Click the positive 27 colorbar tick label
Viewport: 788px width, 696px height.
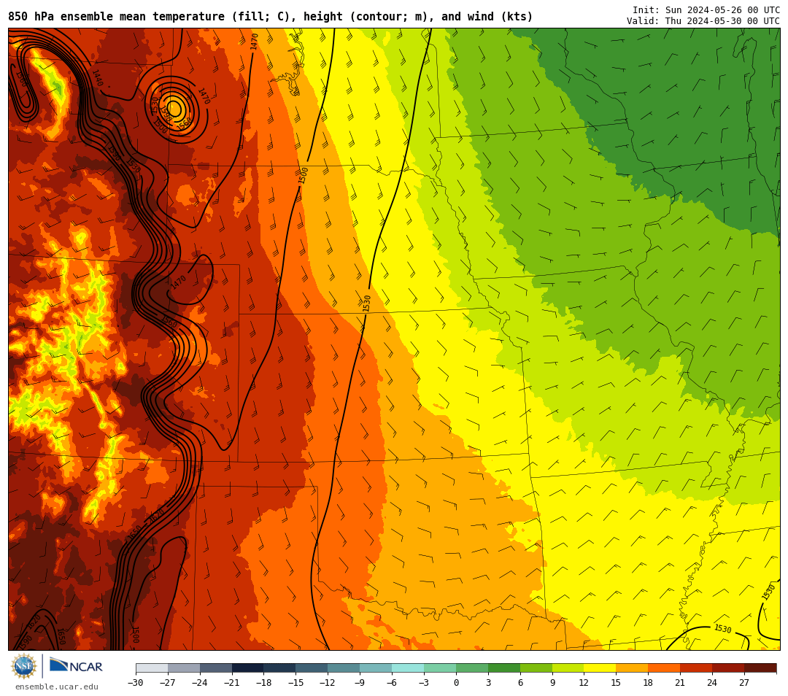pyautogui.click(x=744, y=682)
